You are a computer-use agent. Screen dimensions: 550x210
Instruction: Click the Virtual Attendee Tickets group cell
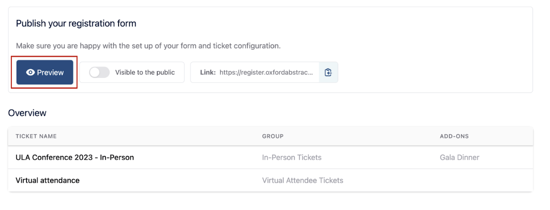point(302,180)
